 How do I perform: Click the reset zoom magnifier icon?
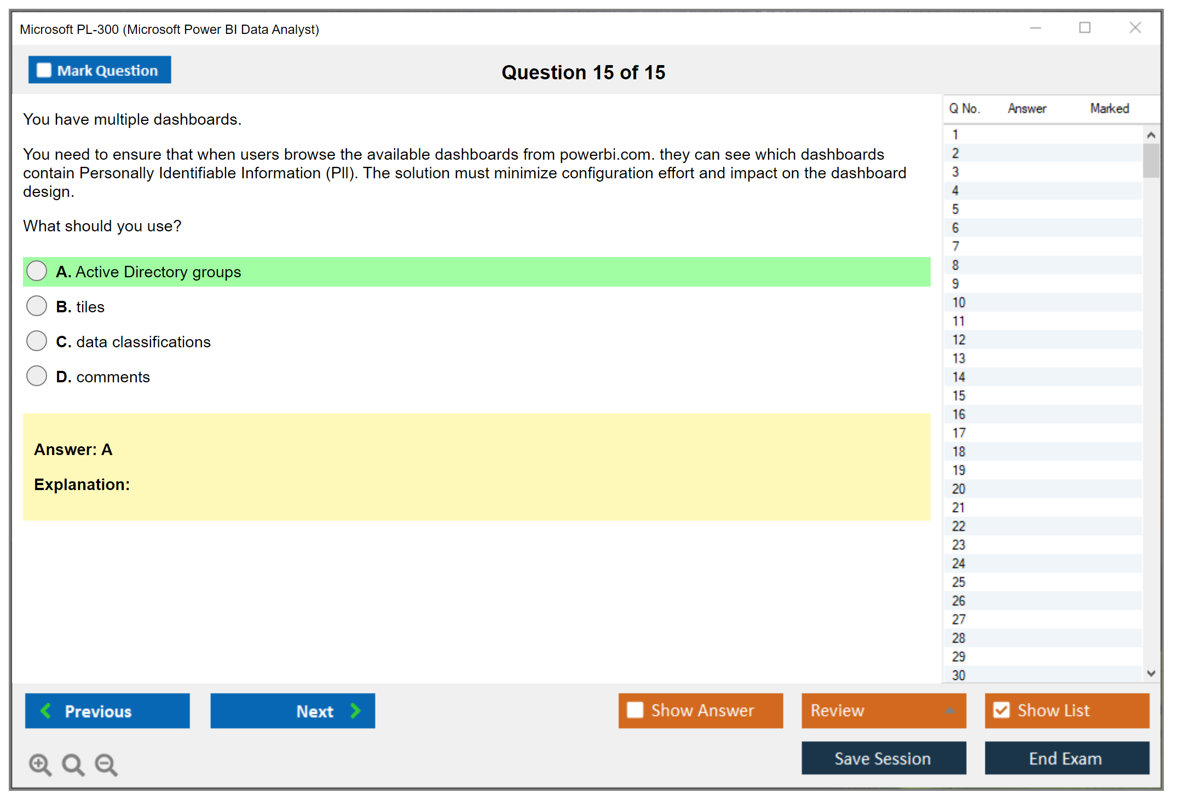[73, 764]
